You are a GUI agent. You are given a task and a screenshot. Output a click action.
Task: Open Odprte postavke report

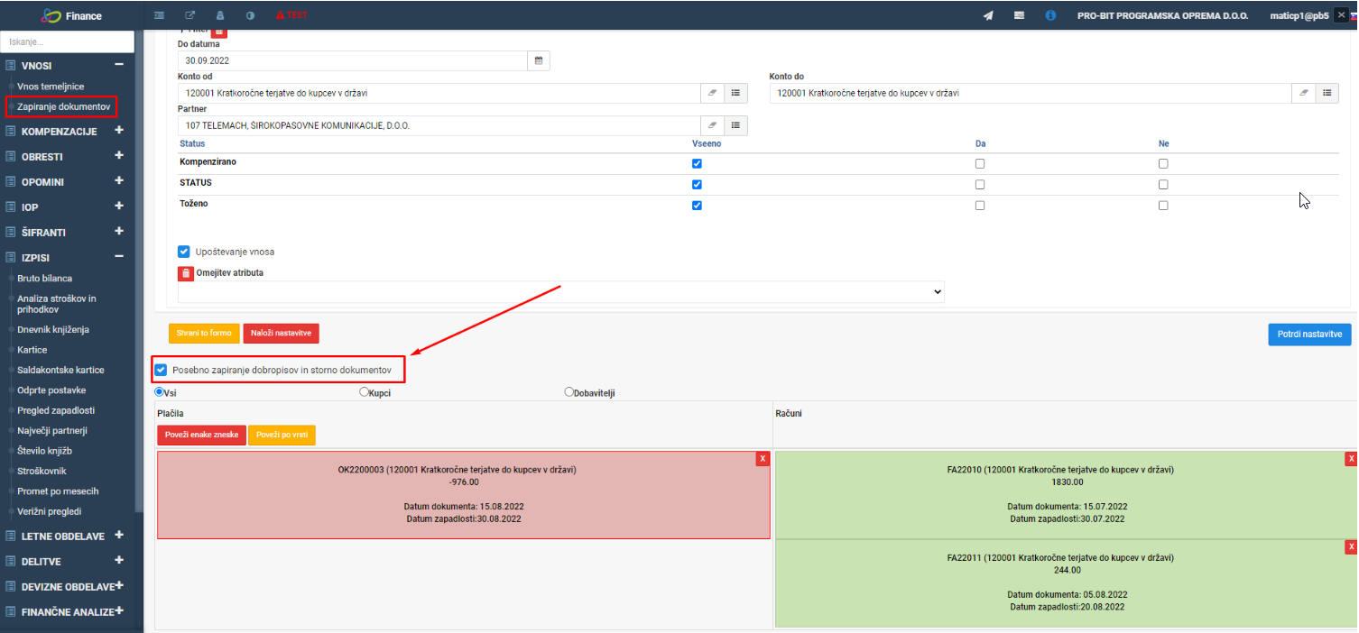click(x=51, y=390)
